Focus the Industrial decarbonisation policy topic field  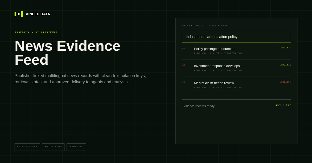[x=236, y=37]
